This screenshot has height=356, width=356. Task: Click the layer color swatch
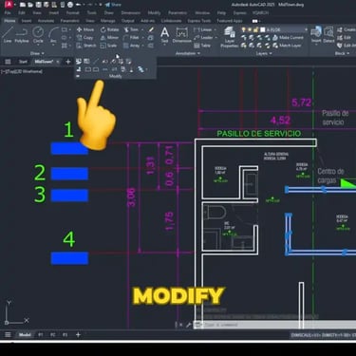(x=263, y=29)
